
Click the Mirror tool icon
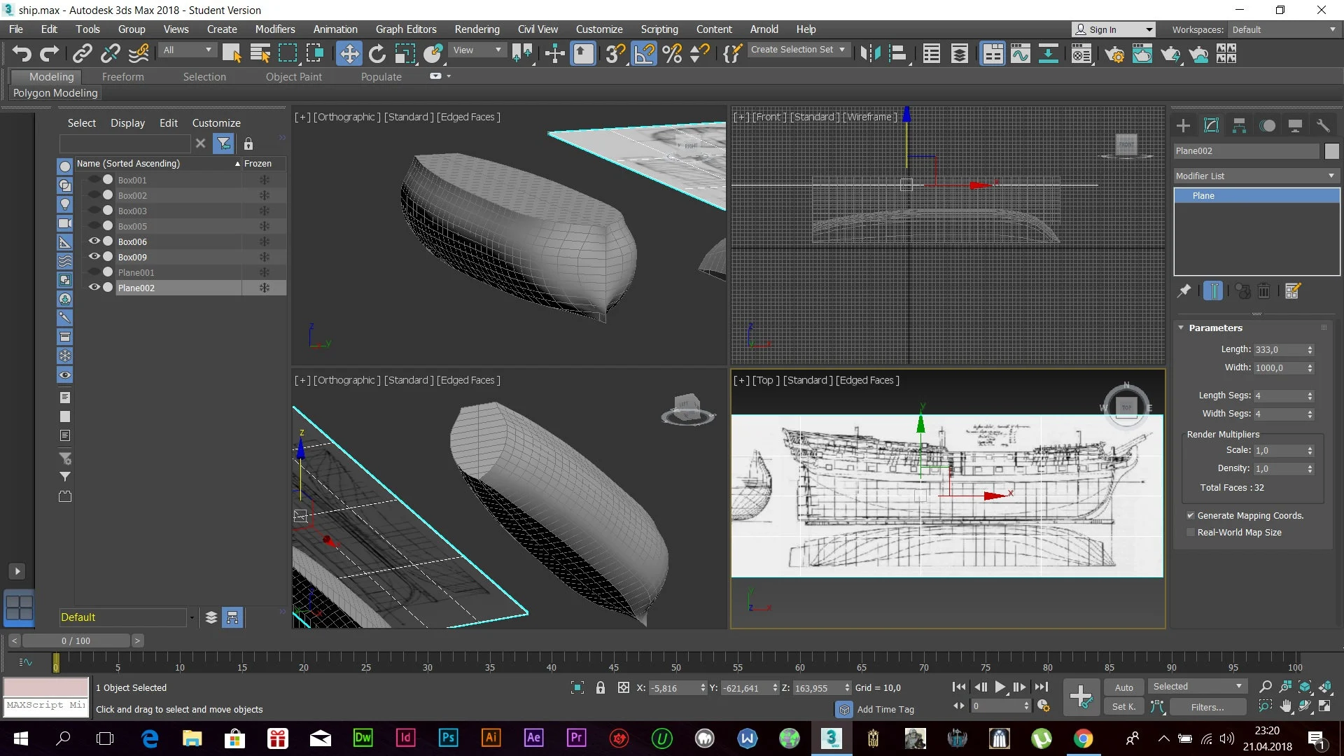[x=870, y=54]
